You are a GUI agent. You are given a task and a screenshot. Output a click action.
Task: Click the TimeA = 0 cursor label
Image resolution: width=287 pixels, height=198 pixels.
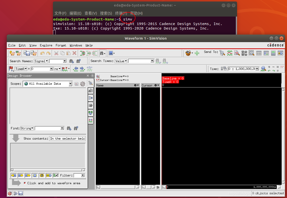170,82
